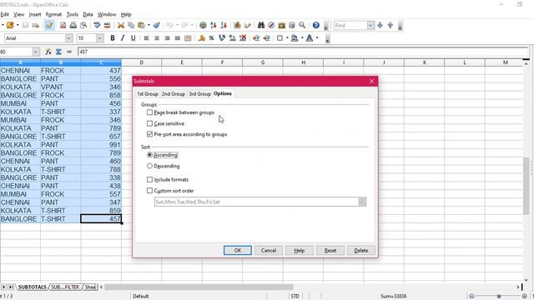This screenshot has height=300, width=534.
Task: Click Number Format Percent icon
Action: point(211,38)
